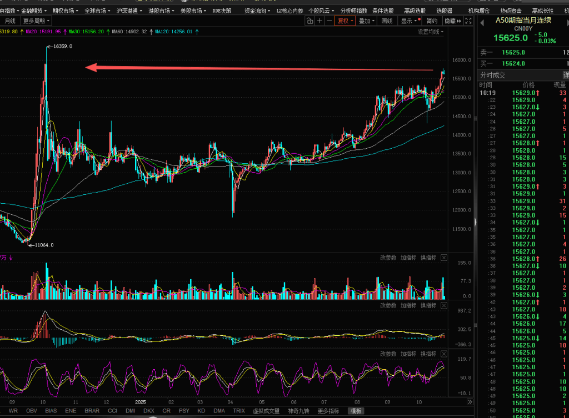Image resolution: width=569 pixels, height=418 pixels.
Task: Select the MACD-style KD indicator tab
Action: point(201,411)
